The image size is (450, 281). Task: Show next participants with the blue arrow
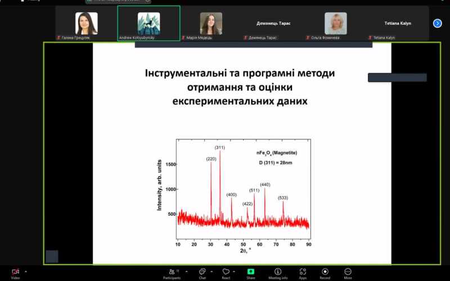(x=438, y=23)
